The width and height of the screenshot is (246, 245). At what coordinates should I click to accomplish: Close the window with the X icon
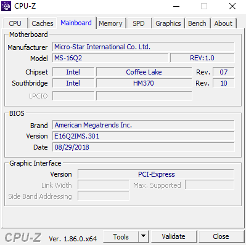click(232, 6)
